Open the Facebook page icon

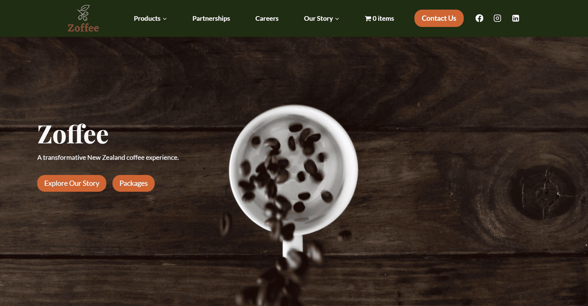point(479,18)
